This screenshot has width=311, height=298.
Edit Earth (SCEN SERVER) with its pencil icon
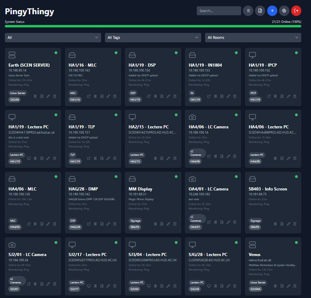point(48,96)
